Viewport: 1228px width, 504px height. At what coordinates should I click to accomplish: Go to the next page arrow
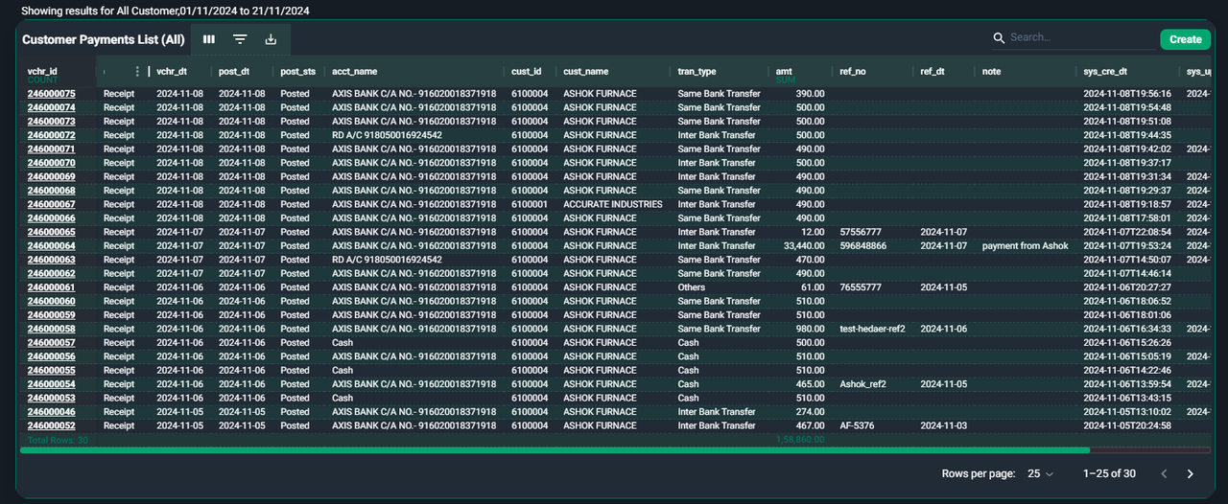point(1191,473)
